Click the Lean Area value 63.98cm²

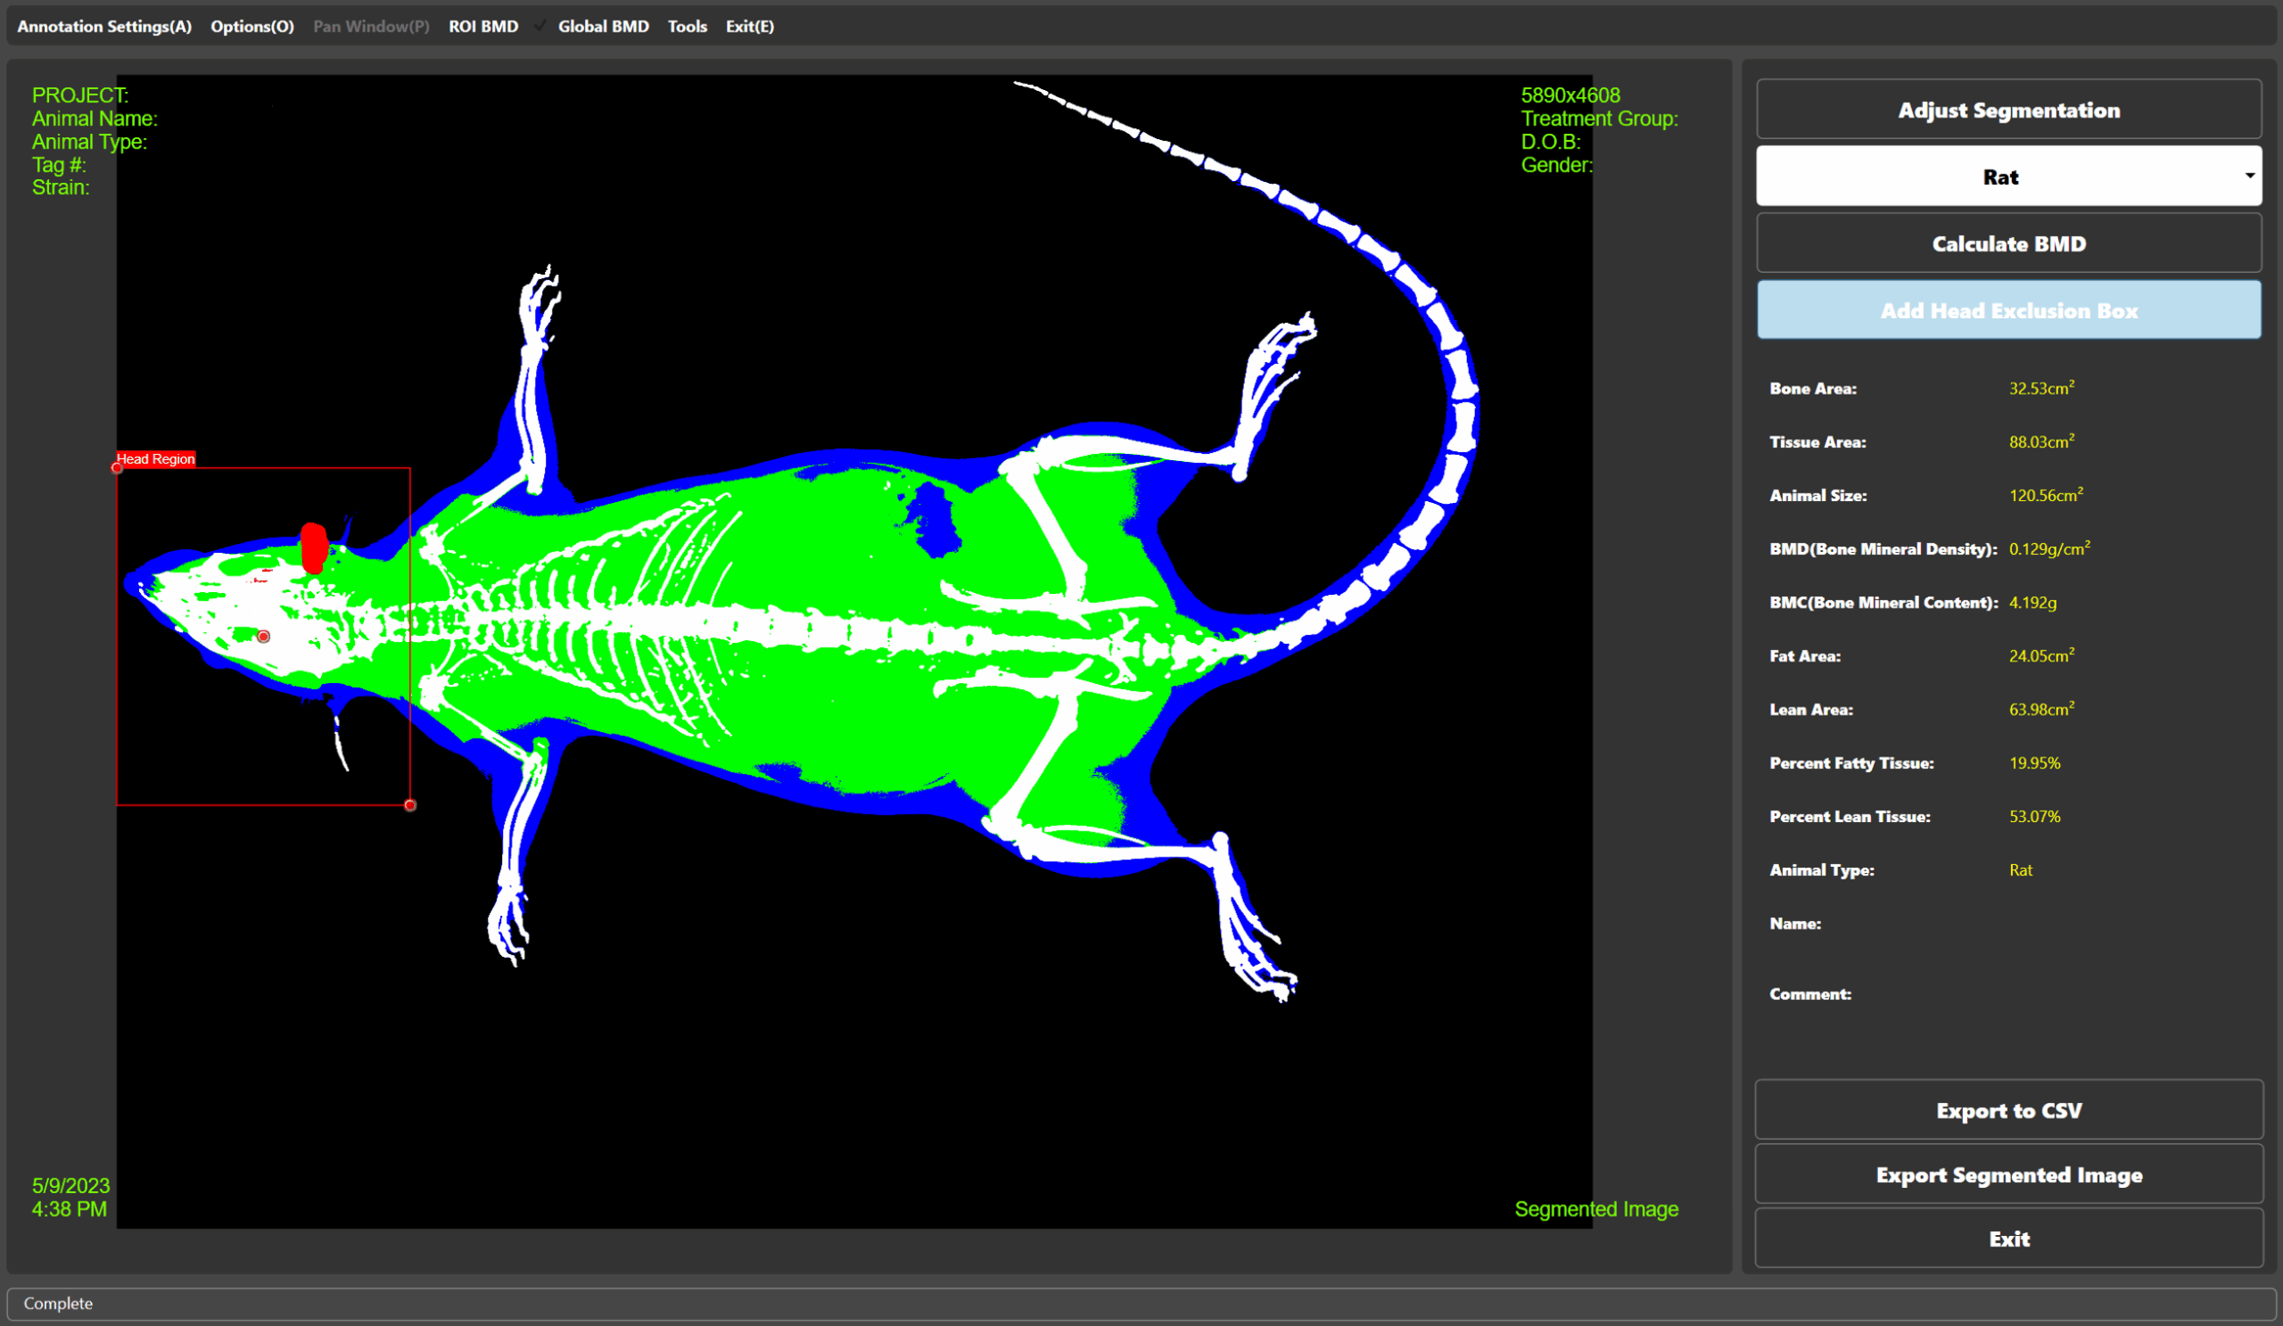tap(2041, 708)
